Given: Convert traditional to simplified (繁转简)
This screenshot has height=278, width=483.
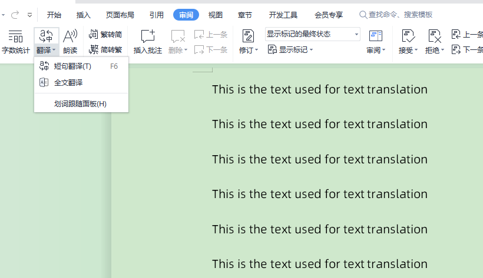Looking at the screenshot, I should (105, 35).
